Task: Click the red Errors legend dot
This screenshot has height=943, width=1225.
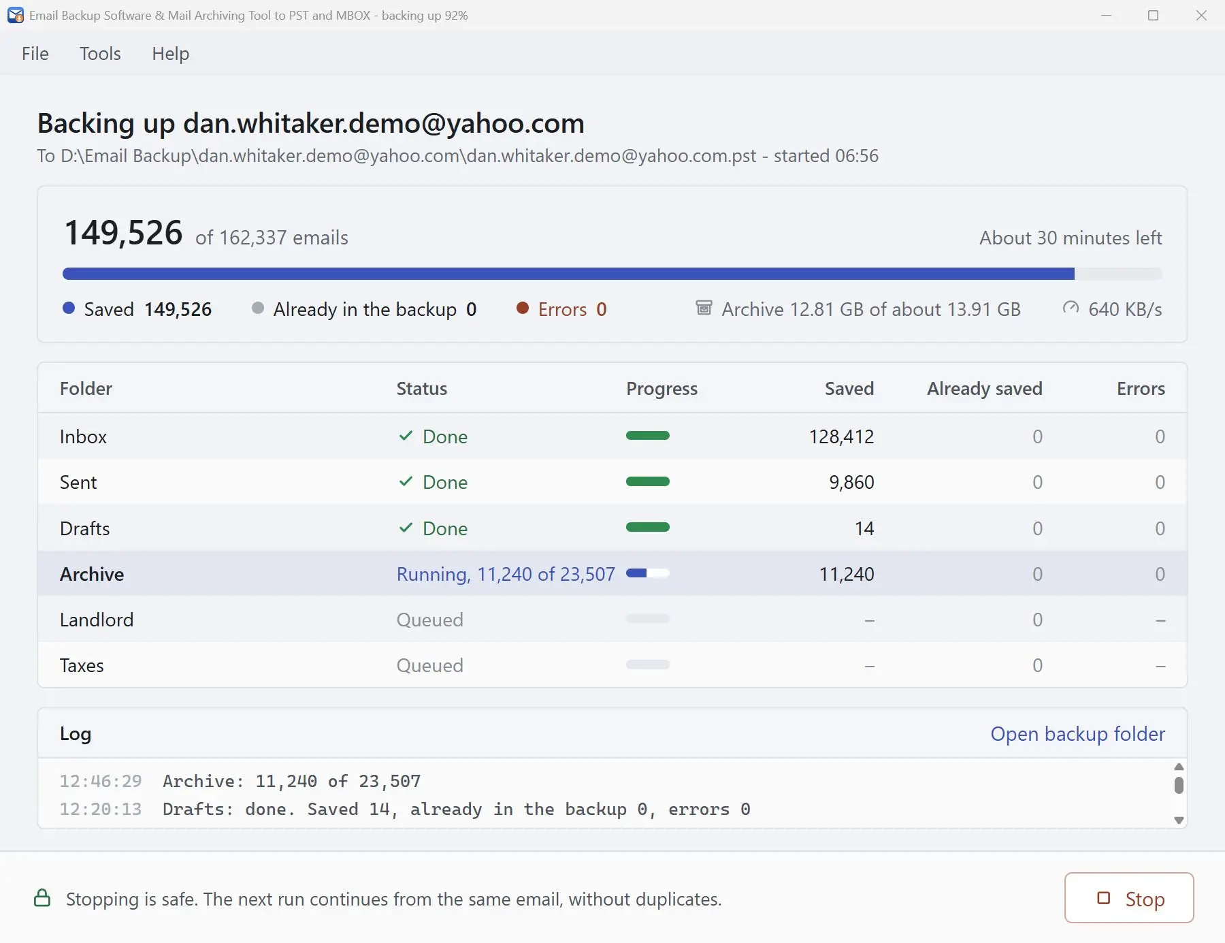Action: point(523,308)
